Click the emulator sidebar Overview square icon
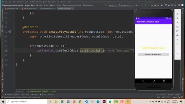185x104 pixels. coord(177,53)
